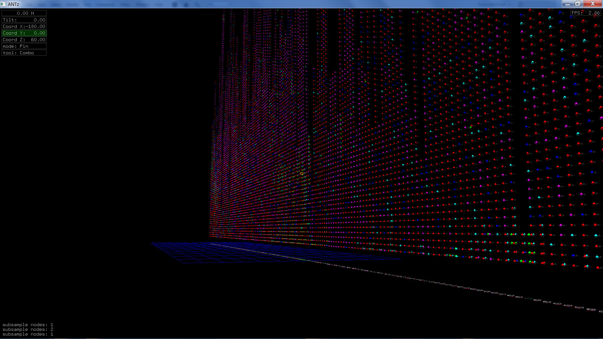The height and width of the screenshot is (339, 603).
Task: Close the ANTz window
Action: pos(592,4)
